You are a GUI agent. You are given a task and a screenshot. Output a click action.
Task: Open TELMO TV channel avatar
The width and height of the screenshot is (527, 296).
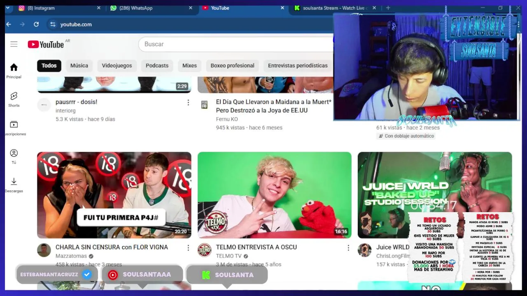(205, 250)
